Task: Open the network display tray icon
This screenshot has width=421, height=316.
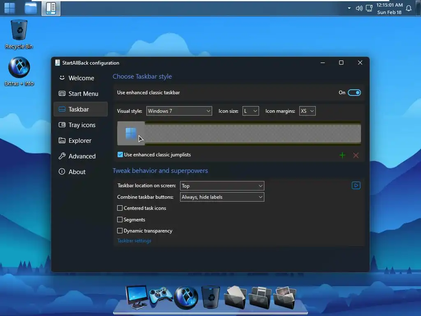Action: coord(370,8)
